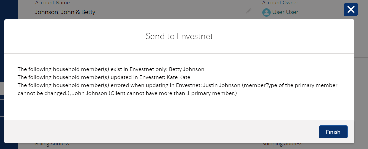Open the User User owner link
368x149 pixels.
click(x=285, y=12)
